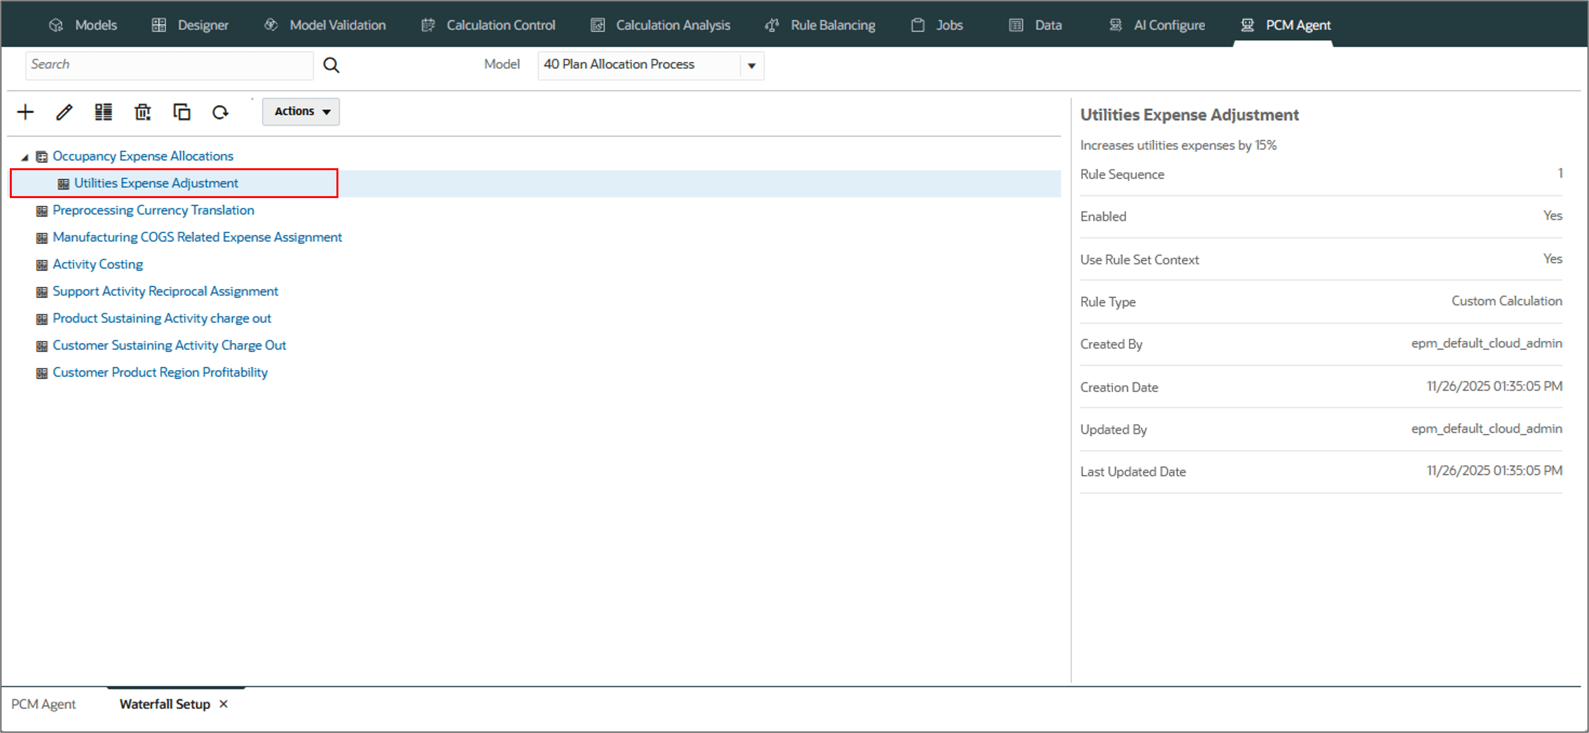Click the plus icon to add a rule
Image resolution: width=1589 pixels, height=733 pixels.
click(x=25, y=112)
